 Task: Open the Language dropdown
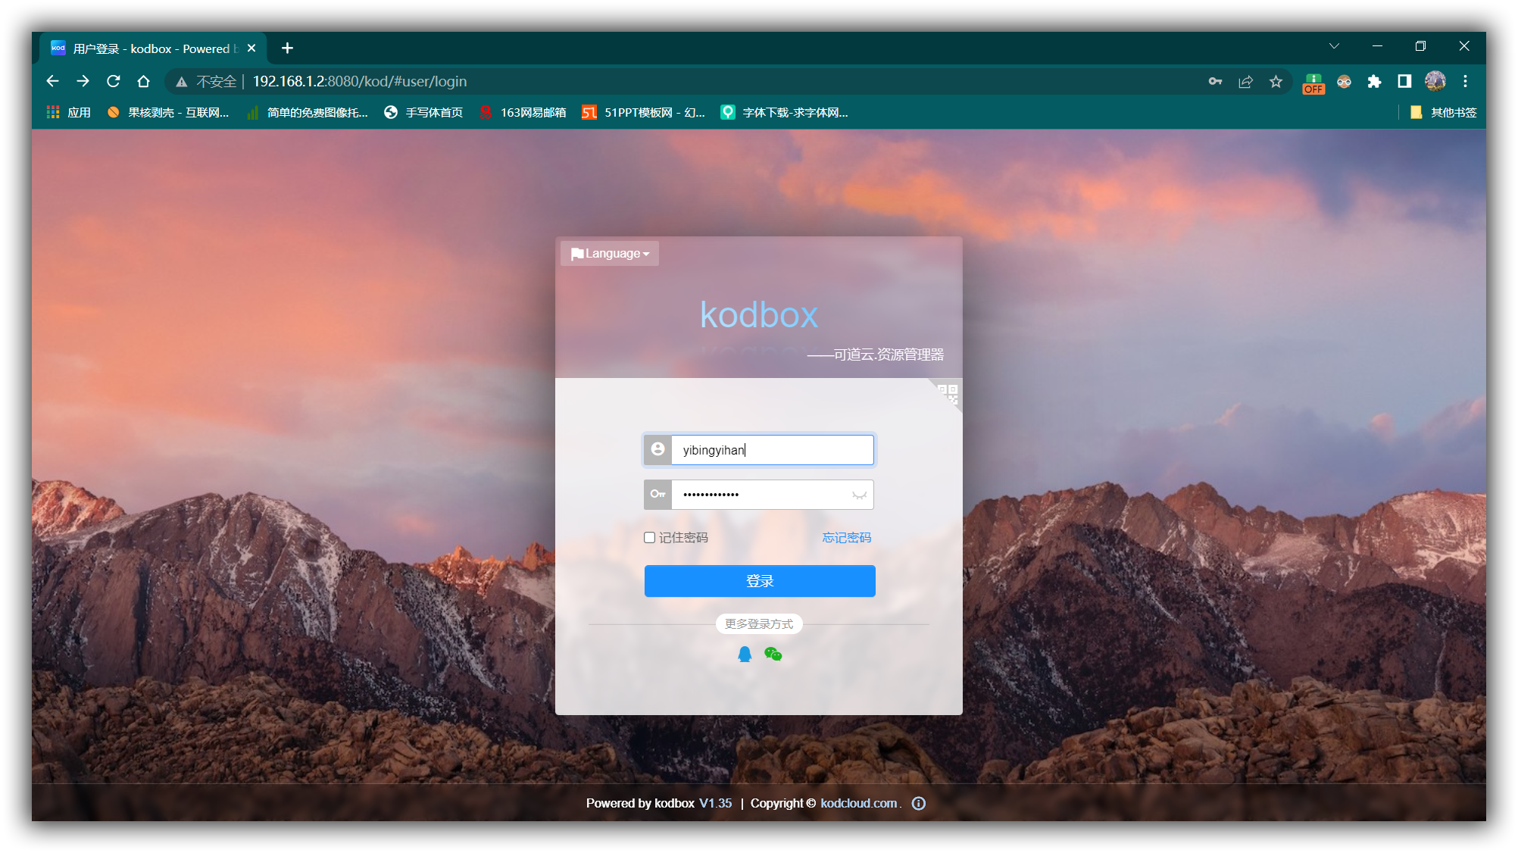click(x=610, y=254)
